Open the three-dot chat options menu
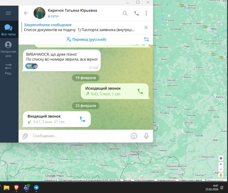 tap(146, 13)
